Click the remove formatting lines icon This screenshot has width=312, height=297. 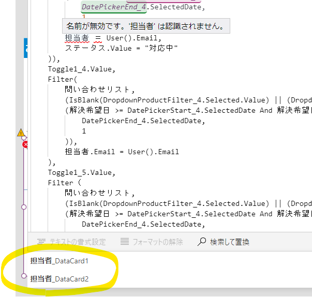pyautogui.click(x=125, y=242)
